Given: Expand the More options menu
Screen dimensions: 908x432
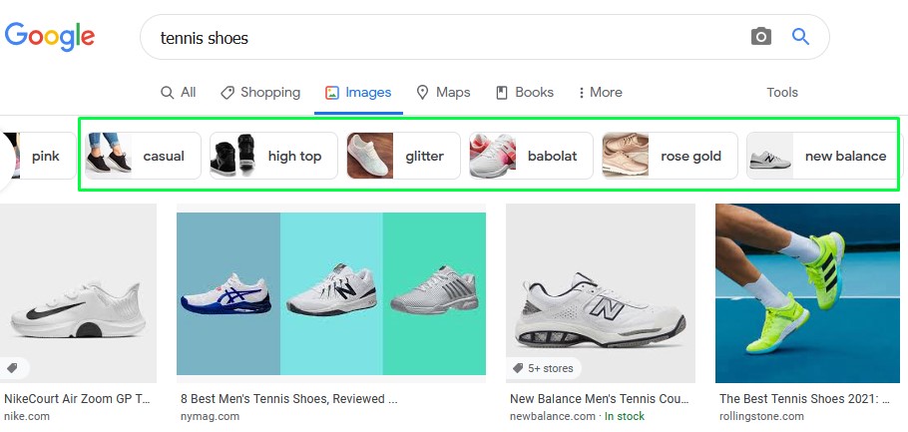Looking at the screenshot, I should click(600, 93).
